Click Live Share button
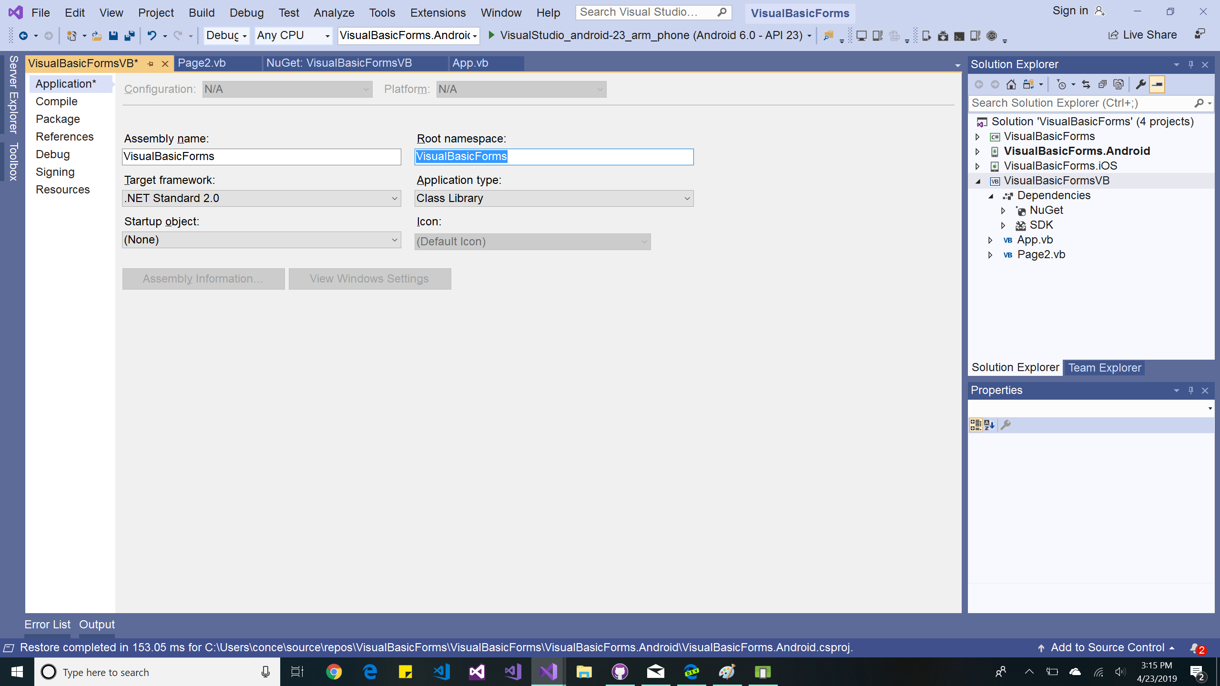 click(1143, 35)
